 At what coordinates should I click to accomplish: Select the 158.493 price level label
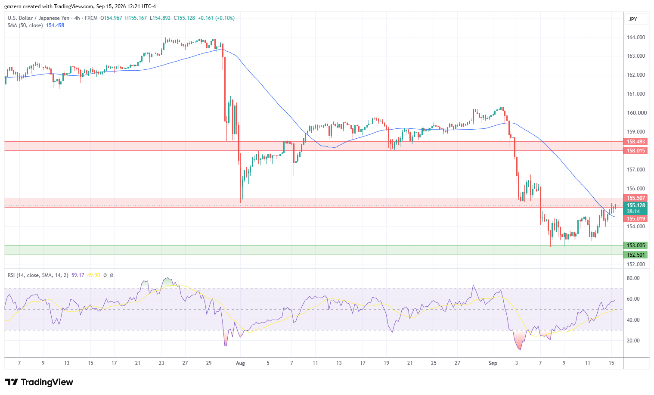(636, 142)
